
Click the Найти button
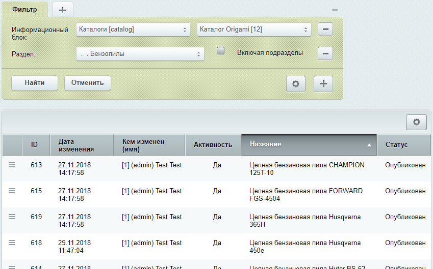(x=35, y=83)
